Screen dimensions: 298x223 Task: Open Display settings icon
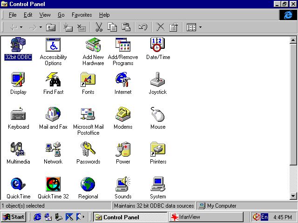coord(18,84)
